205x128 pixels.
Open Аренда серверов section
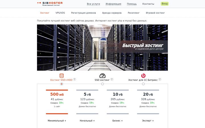pyautogui.click(x=112, y=13)
